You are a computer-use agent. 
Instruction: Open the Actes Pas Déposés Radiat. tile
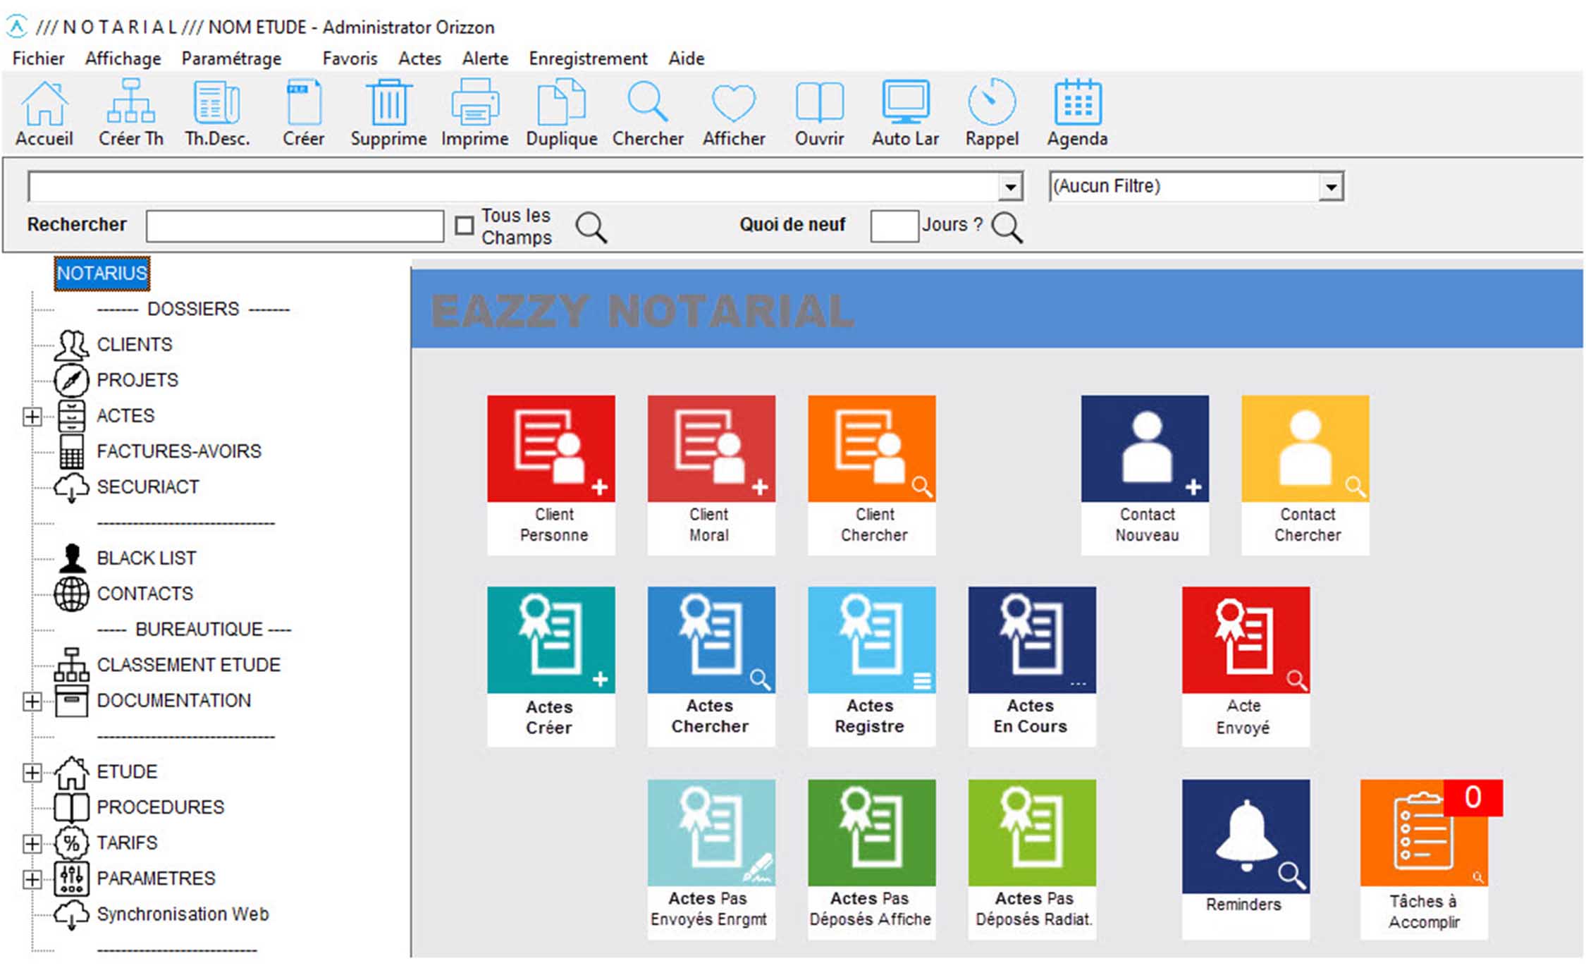pos(1032,859)
